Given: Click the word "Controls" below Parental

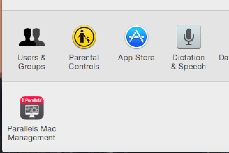Looking at the screenshot, I should [84, 66].
